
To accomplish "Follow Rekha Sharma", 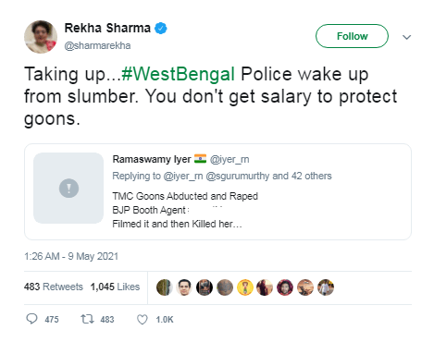I will (352, 36).
